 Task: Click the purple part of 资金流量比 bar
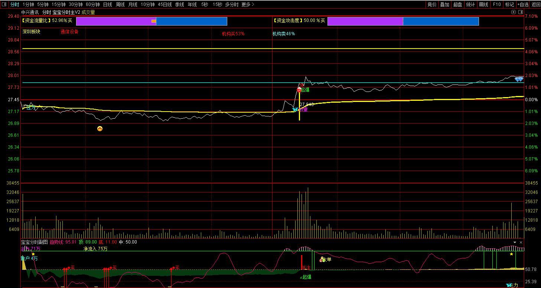(116, 21)
